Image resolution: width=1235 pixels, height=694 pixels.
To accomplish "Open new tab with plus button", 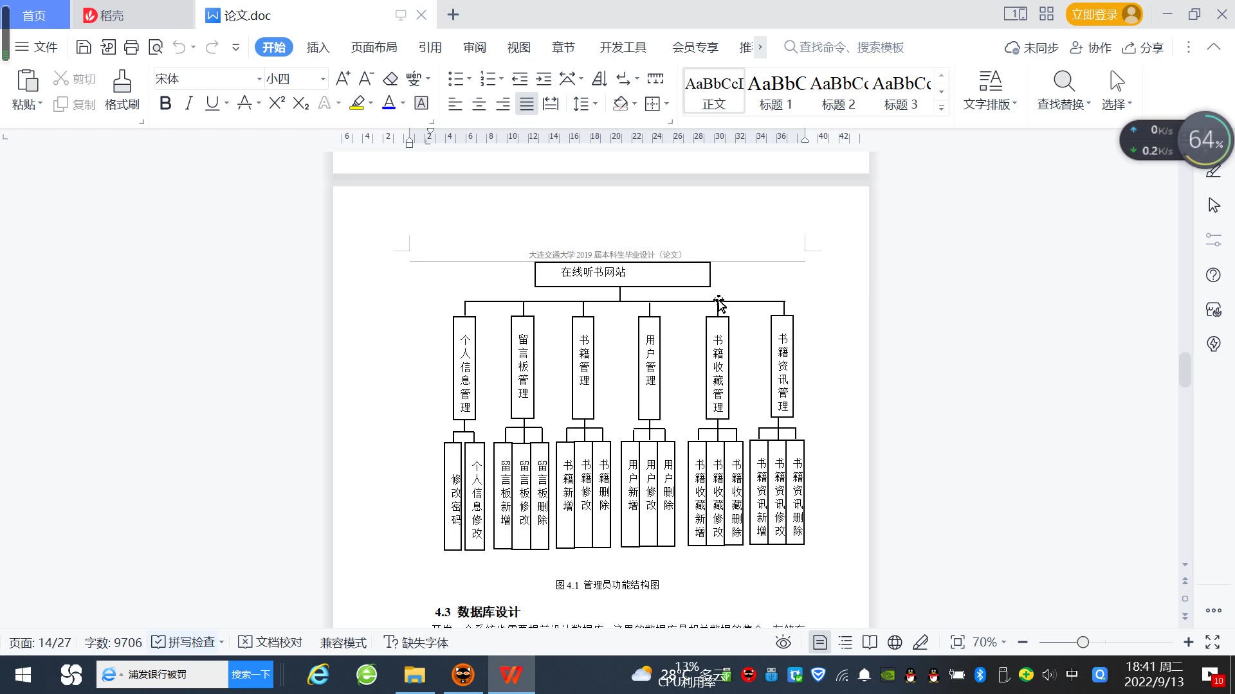I will (453, 15).
